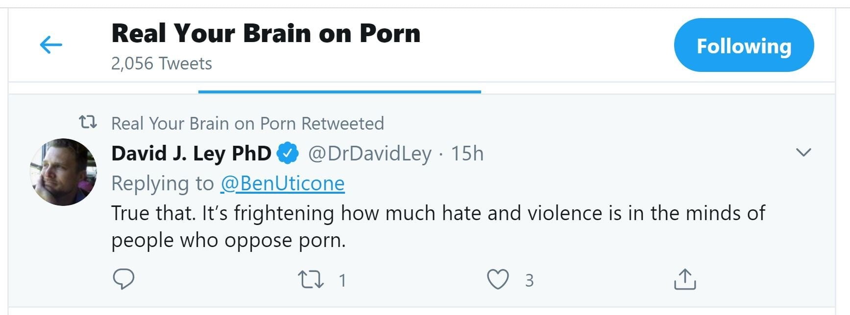Open the @BenUticone profile link
This screenshot has height=315, width=850.
pyautogui.click(x=283, y=183)
